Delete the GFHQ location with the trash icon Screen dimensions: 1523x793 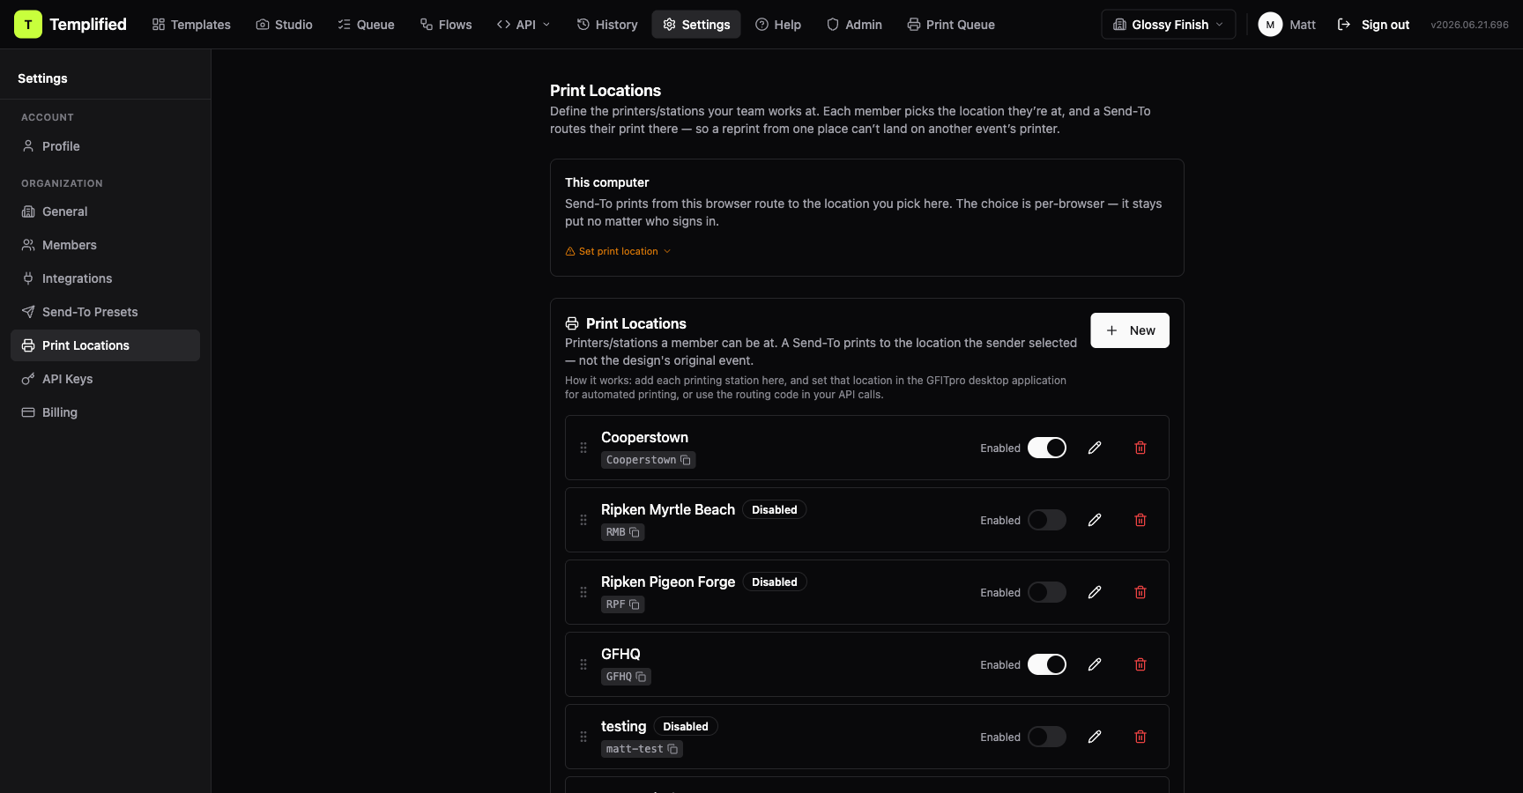click(x=1140, y=664)
